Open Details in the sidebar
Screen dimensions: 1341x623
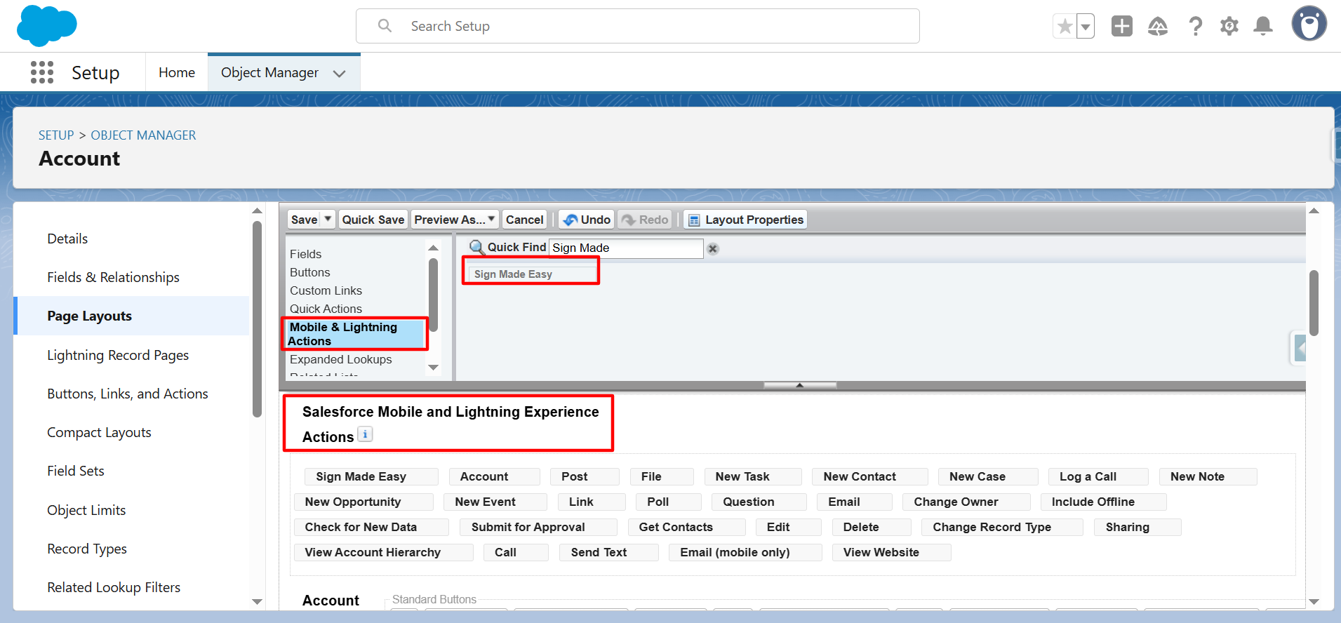tap(67, 239)
